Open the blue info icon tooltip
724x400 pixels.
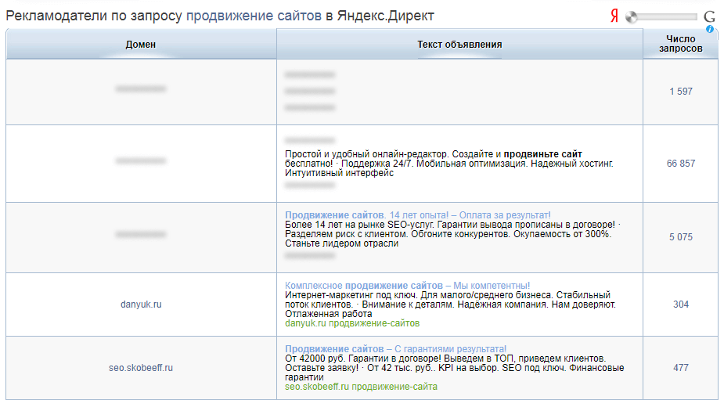pos(710,29)
